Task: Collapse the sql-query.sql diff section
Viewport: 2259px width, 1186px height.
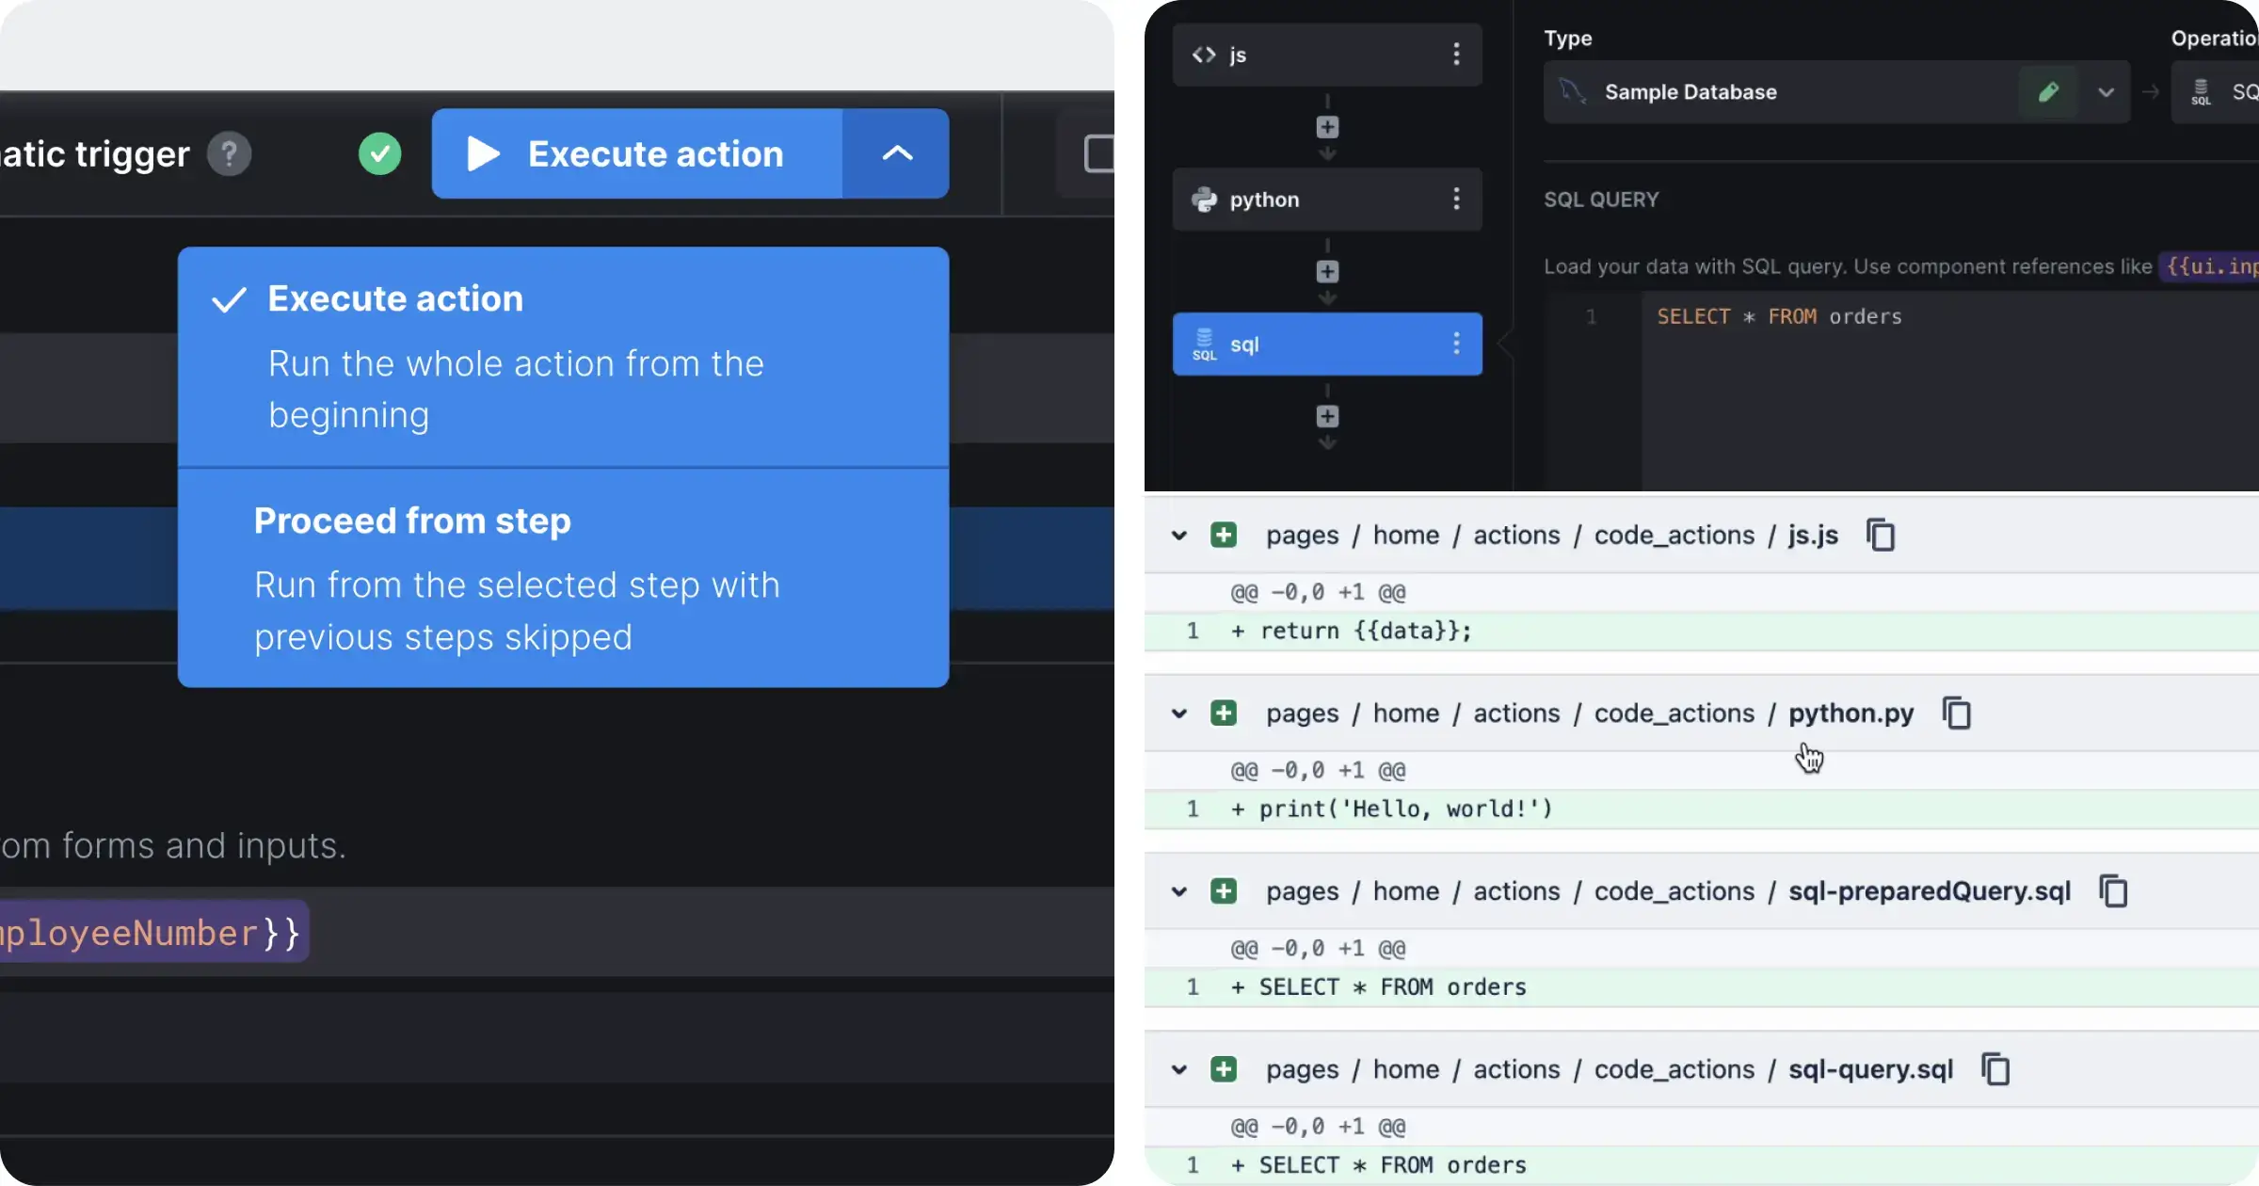Action: point(1178,1070)
